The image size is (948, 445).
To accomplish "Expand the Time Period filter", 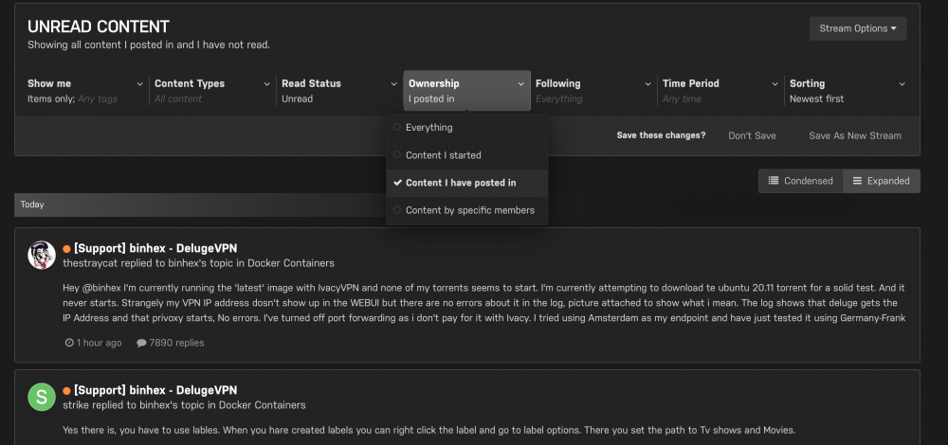I will pos(720,91).
